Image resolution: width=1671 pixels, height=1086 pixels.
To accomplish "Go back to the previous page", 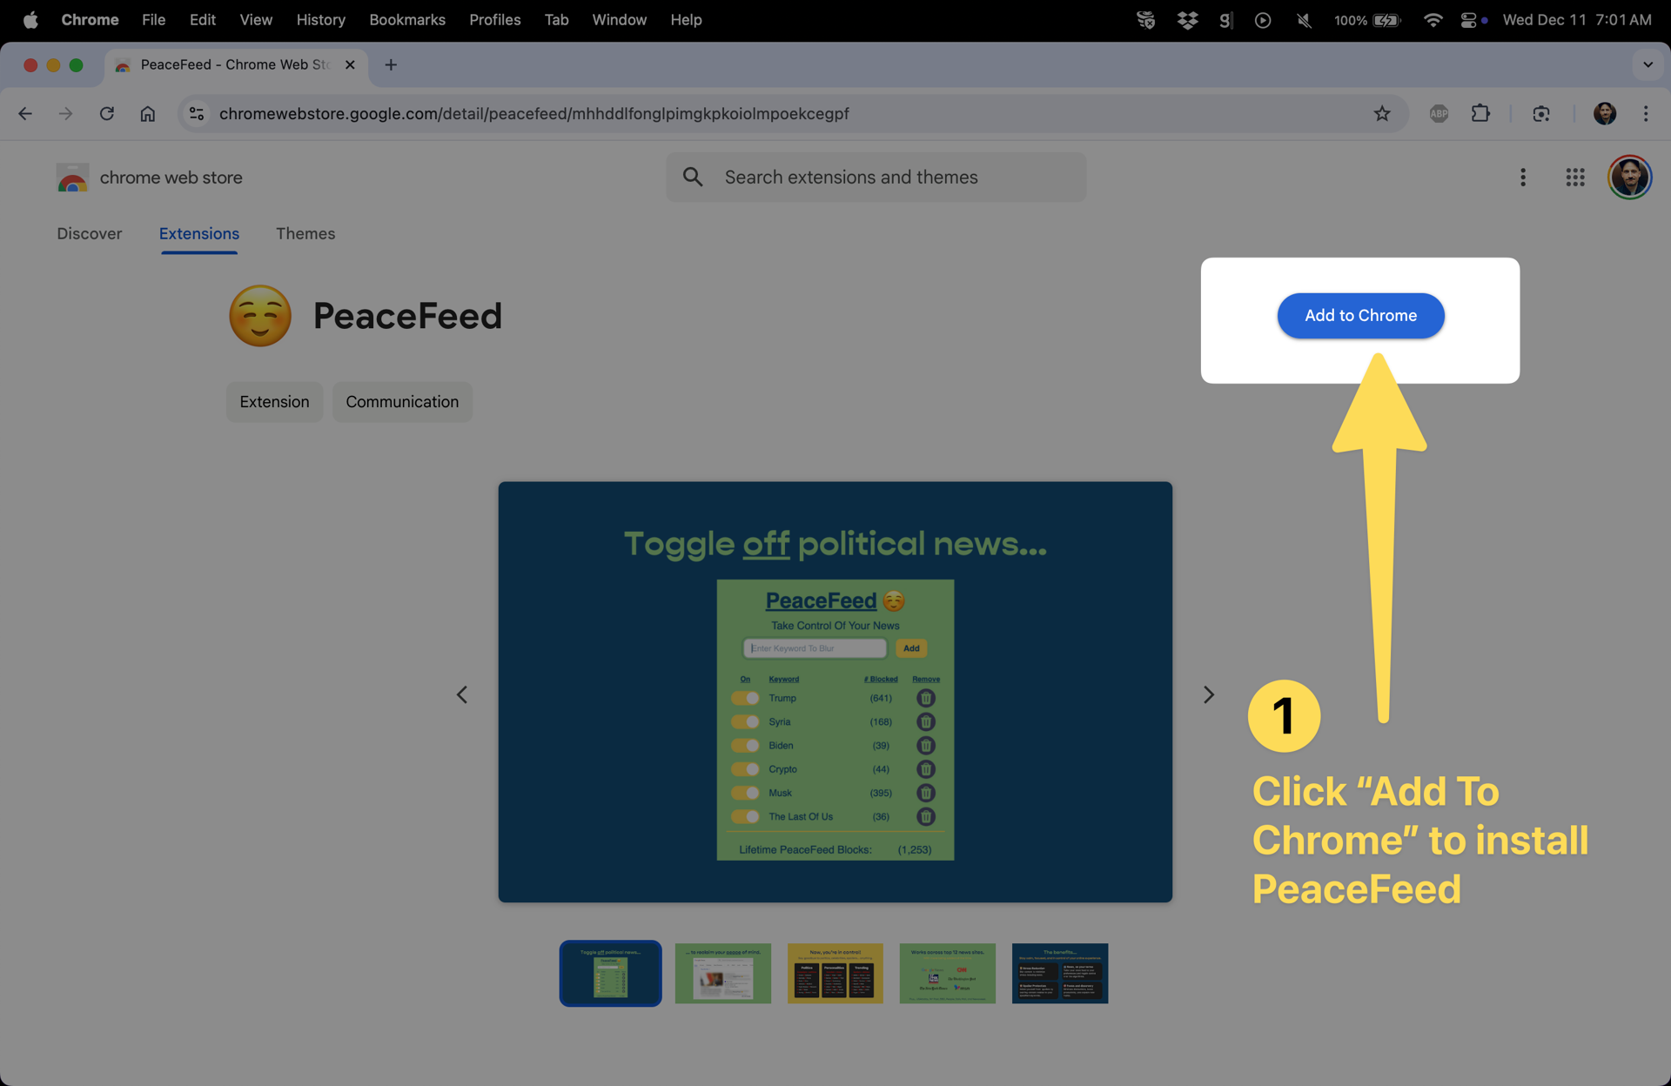I will click(x=25, y=114).
